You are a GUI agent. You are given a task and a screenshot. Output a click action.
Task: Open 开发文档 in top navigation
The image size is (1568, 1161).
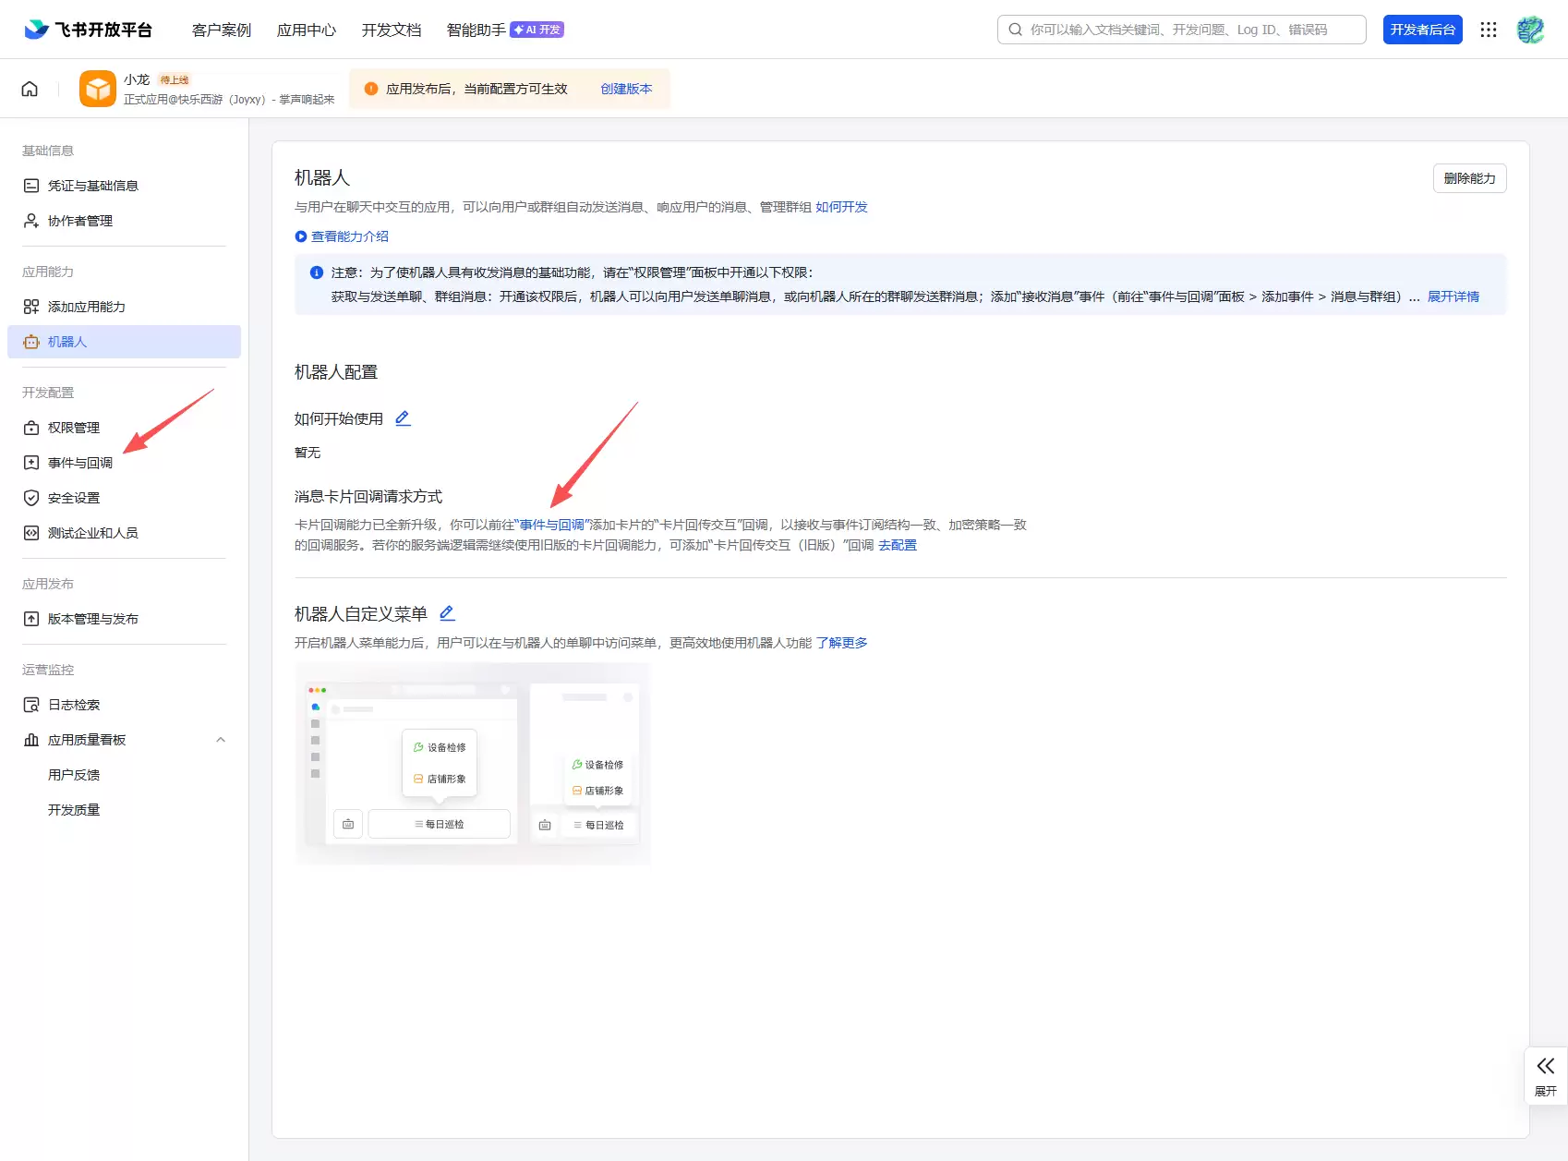[392, 30]
